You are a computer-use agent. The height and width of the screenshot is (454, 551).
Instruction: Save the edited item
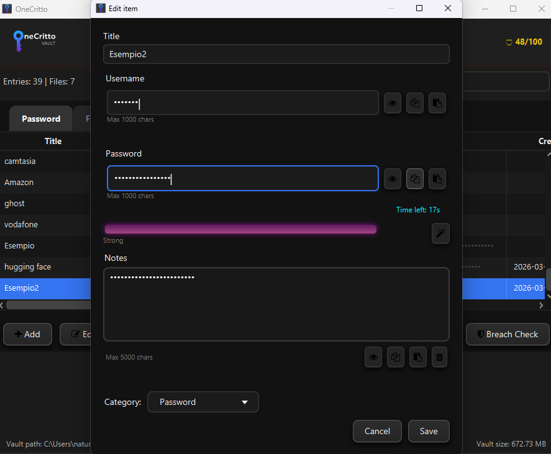pyautogui.click(x=428, y=431)
